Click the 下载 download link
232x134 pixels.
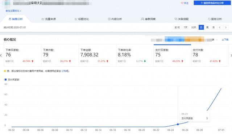tap(225, 39)
